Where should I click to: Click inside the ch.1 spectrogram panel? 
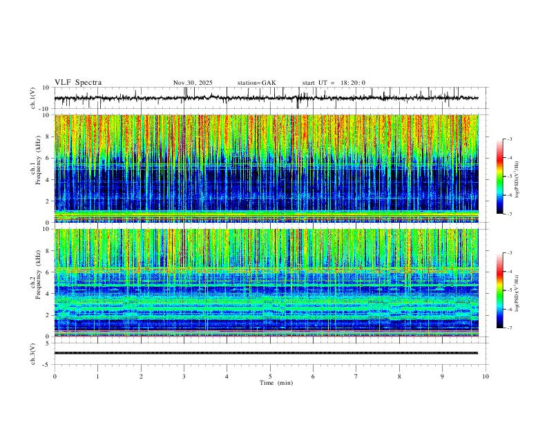[x=267, y=168]
